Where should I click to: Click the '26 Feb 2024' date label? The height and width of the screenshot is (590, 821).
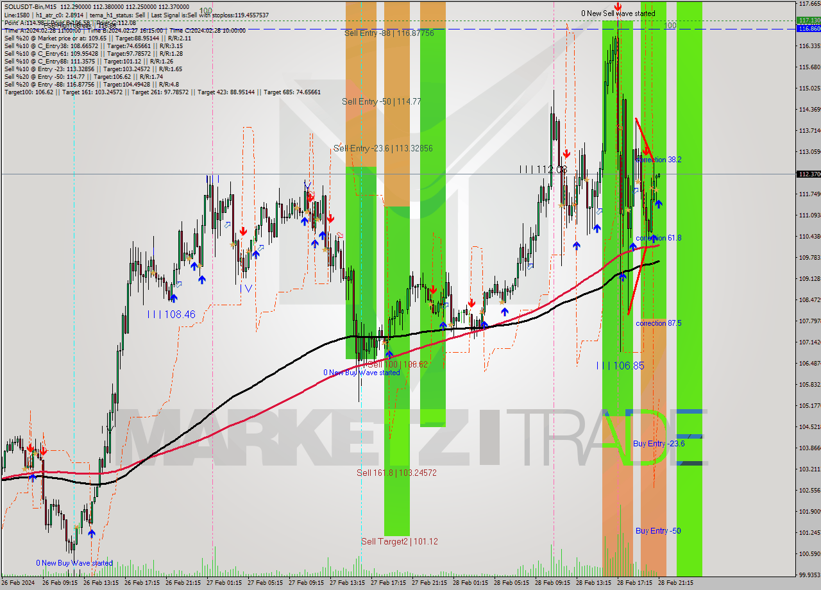click(x=17, y=583)
